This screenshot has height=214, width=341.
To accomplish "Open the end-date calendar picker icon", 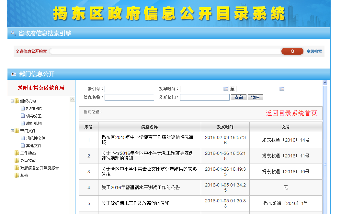I will click(282, 89).
